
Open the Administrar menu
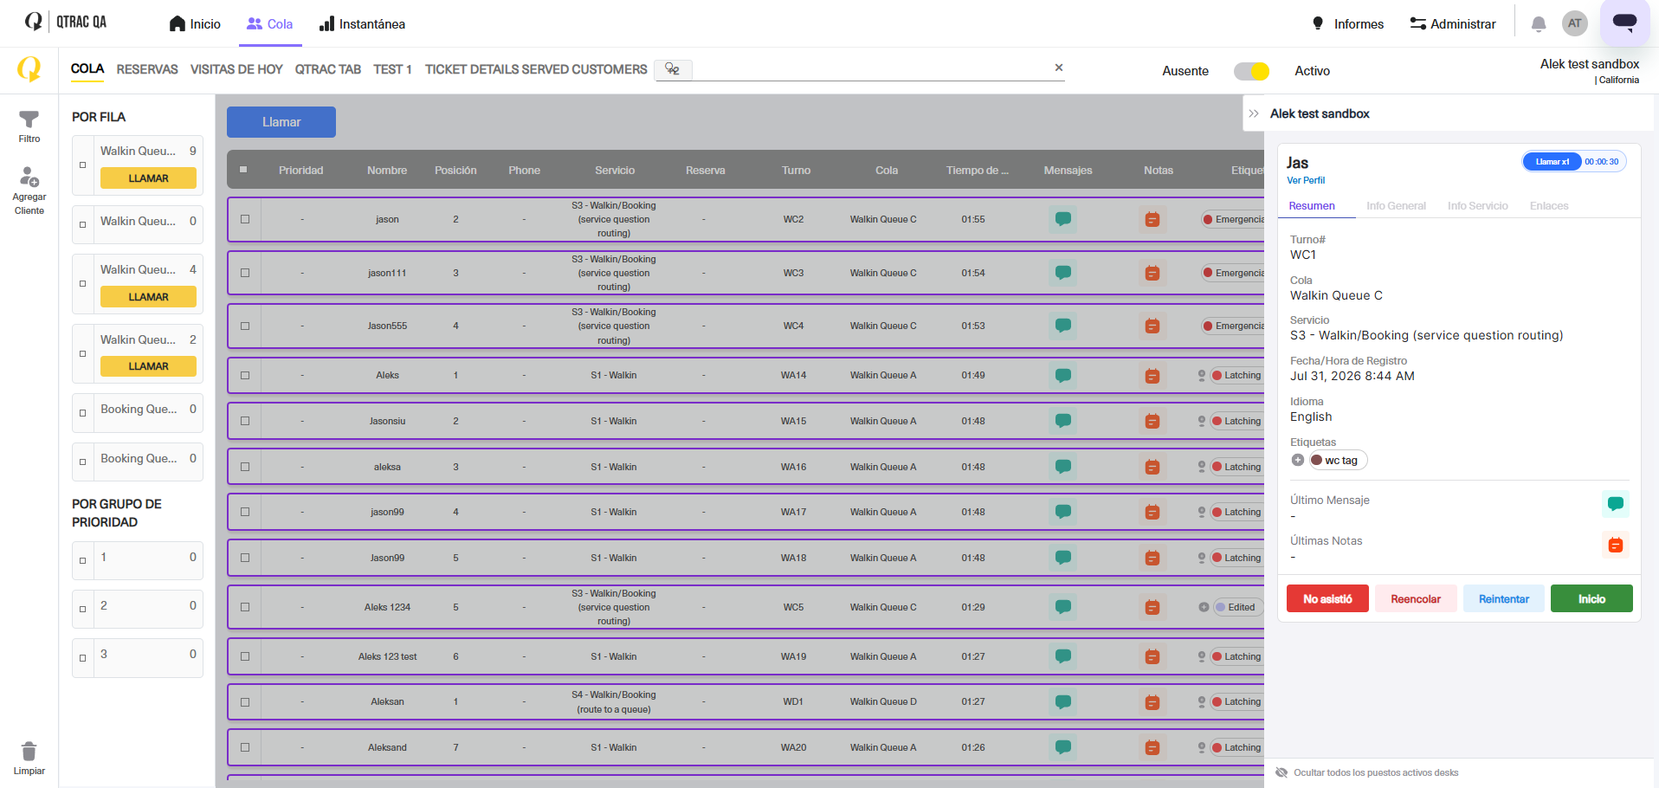pos(1453,24)
